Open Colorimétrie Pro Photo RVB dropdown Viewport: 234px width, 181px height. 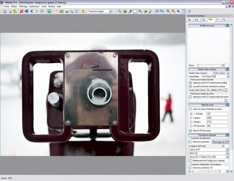228,76
